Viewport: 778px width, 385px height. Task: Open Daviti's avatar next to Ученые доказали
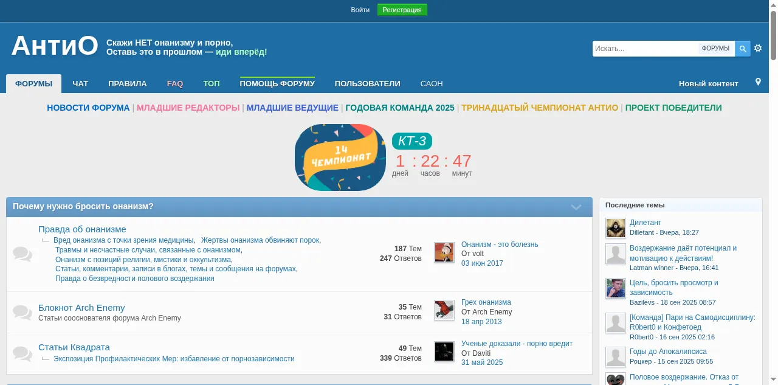444,352
